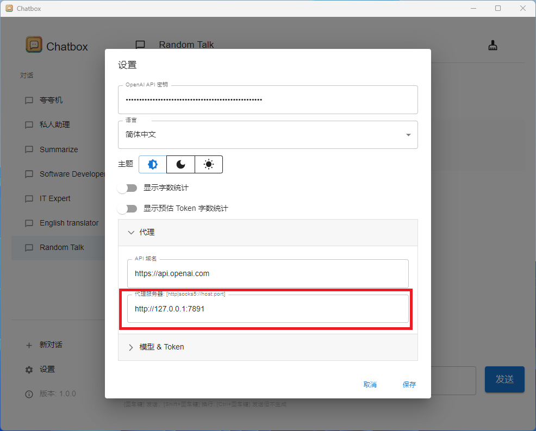The image size is (536, 431).
Task: Open the 私人助理 conversation
Action: [x=58, y=125]
